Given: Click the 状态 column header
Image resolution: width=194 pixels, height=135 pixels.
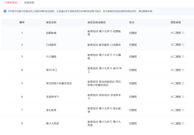Looking at the screenshot, I should [132, 22].
